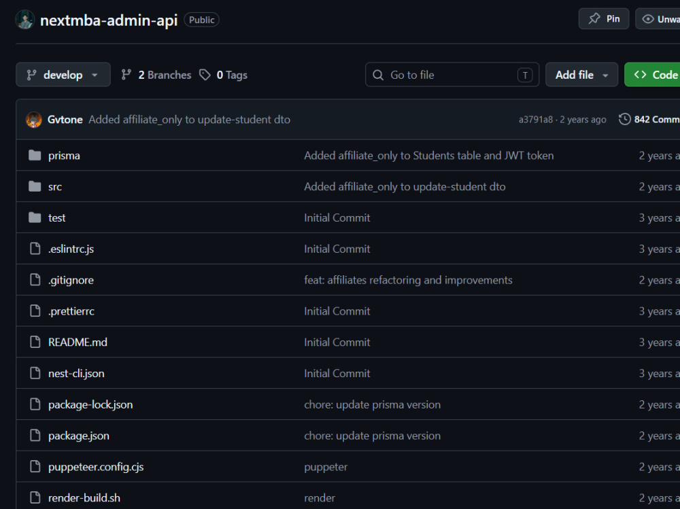680x509 pixels.
Task: Click the test folder icon
Action: 35,217
